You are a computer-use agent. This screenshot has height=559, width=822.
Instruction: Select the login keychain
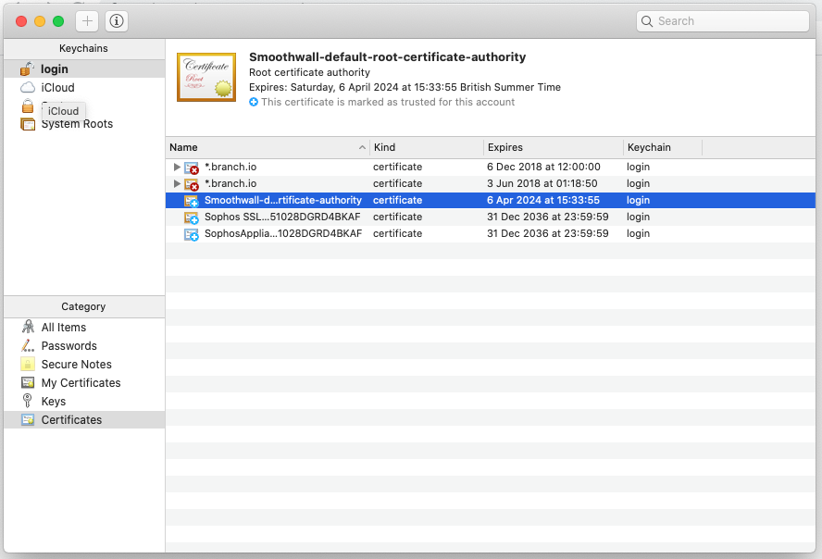(x=54, y=69)
